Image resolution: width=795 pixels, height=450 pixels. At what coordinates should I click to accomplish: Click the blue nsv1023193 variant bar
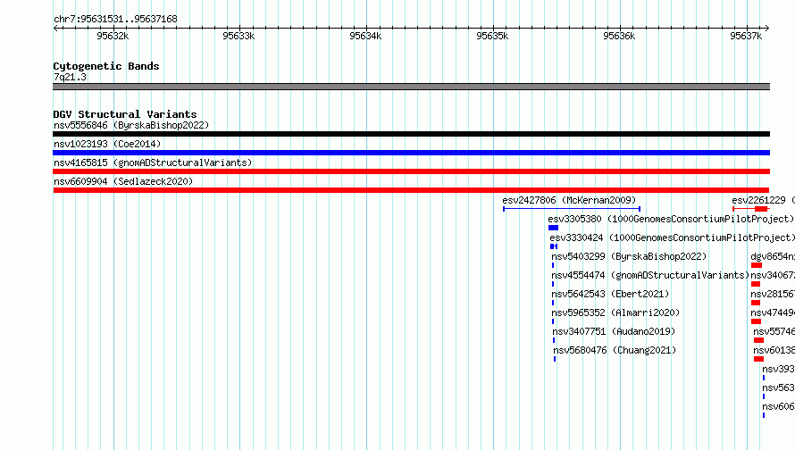coord(411,153)
